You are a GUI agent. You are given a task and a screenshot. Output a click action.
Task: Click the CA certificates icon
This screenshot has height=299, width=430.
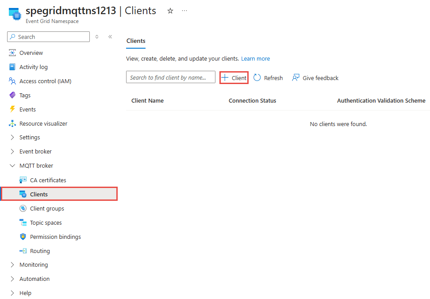(x=23, y=180)
